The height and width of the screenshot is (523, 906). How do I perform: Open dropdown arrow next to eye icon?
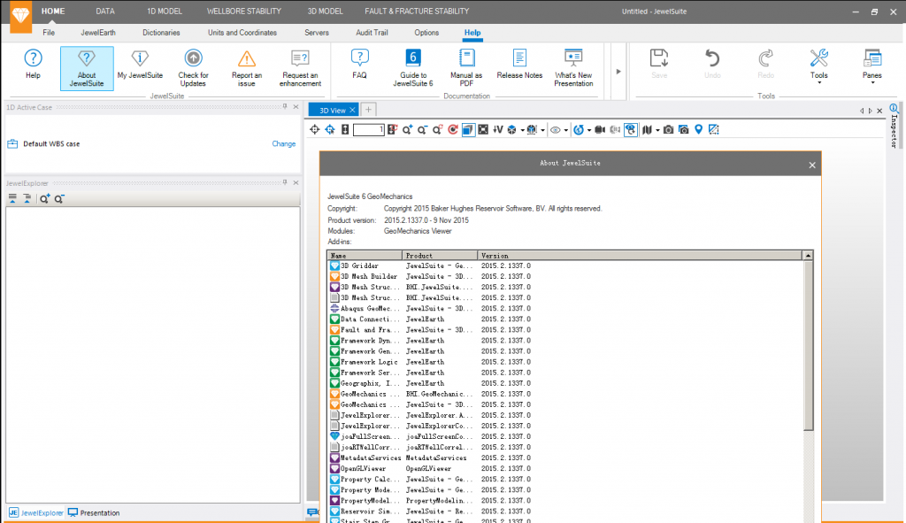565,130
